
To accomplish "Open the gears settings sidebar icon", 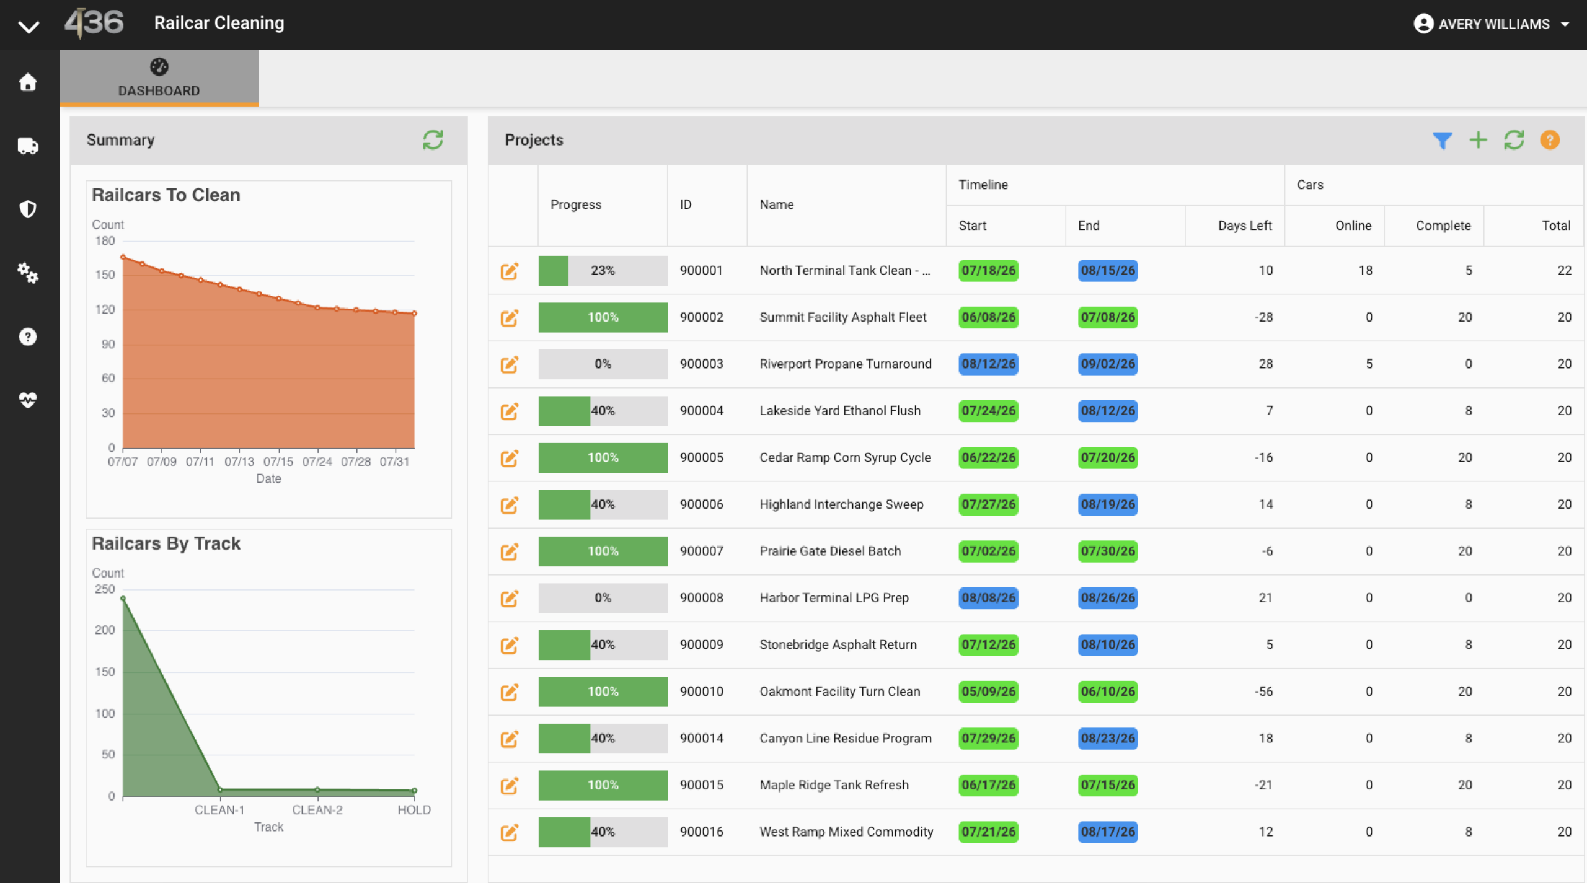I will [27, 273].
